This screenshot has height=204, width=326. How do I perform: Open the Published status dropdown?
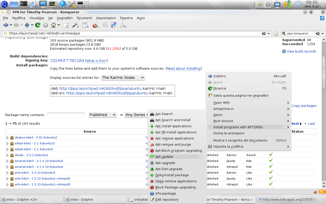click(103, 115)
